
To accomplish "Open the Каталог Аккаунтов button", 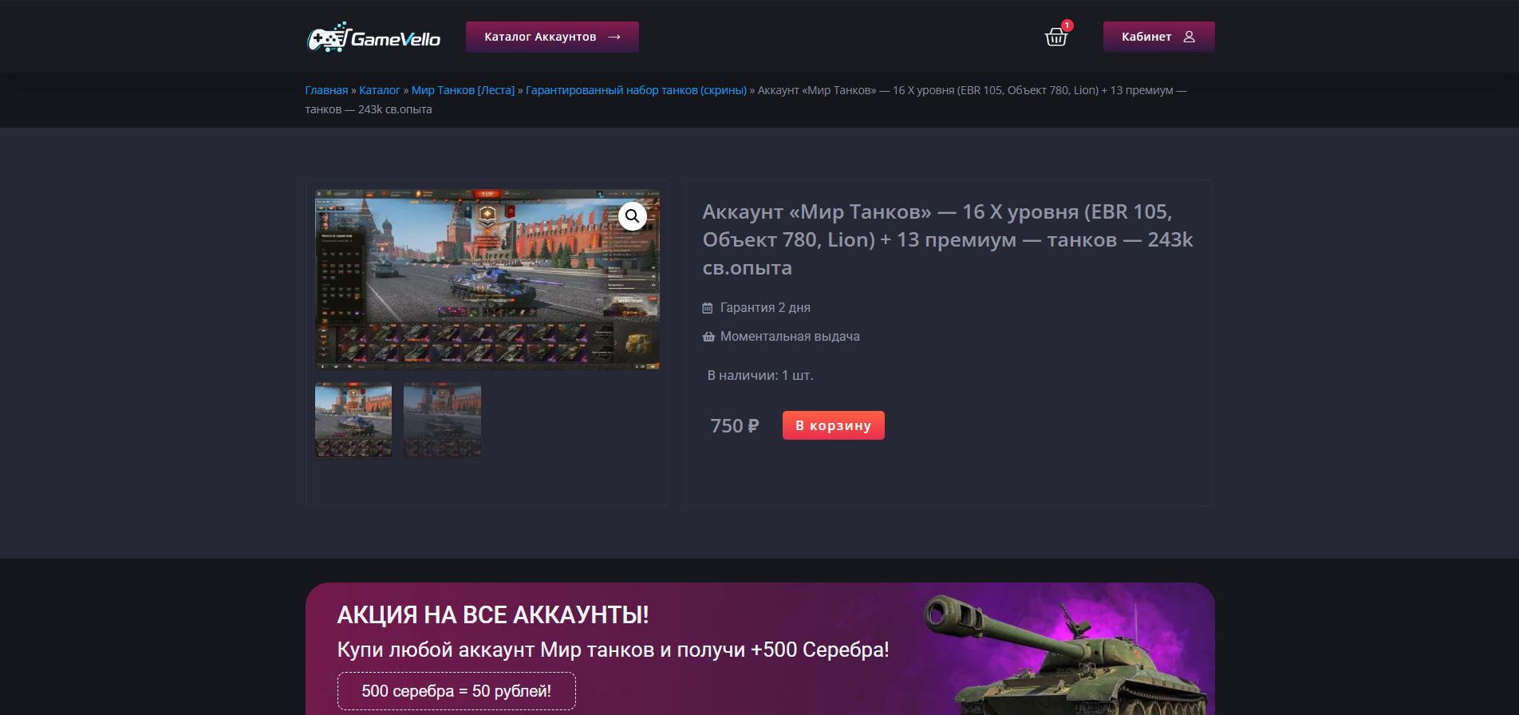I will (552, 37).
